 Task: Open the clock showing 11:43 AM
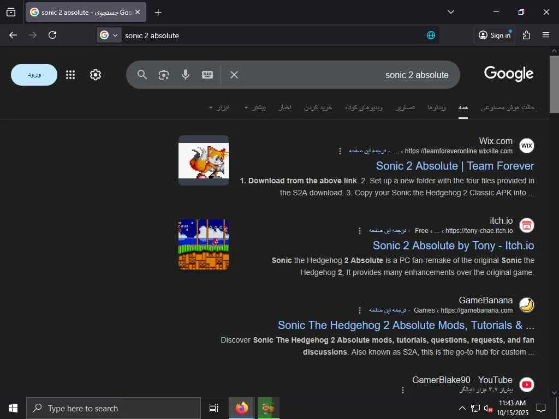pyautogui.click(x=512, y=408)
